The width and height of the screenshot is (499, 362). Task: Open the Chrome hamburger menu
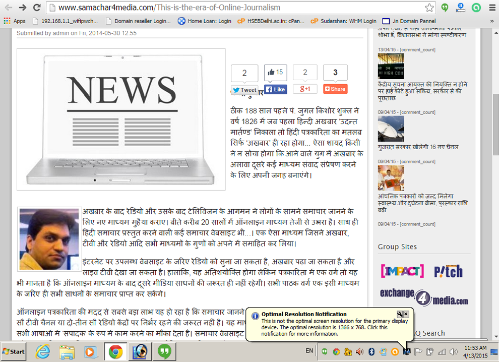491,8
